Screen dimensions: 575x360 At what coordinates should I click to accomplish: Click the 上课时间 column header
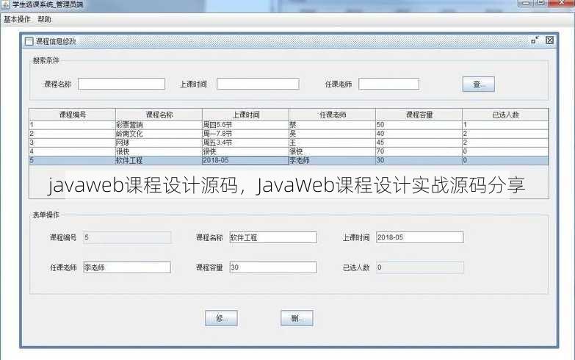pos(246,115)
